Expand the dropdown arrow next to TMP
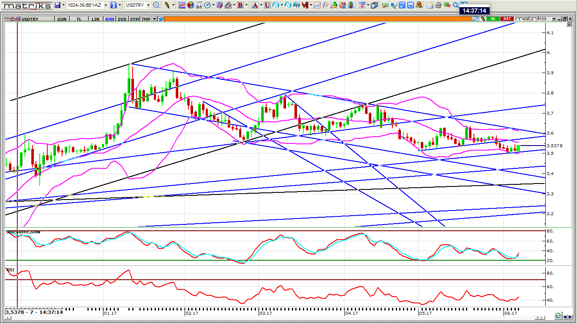 155,19
